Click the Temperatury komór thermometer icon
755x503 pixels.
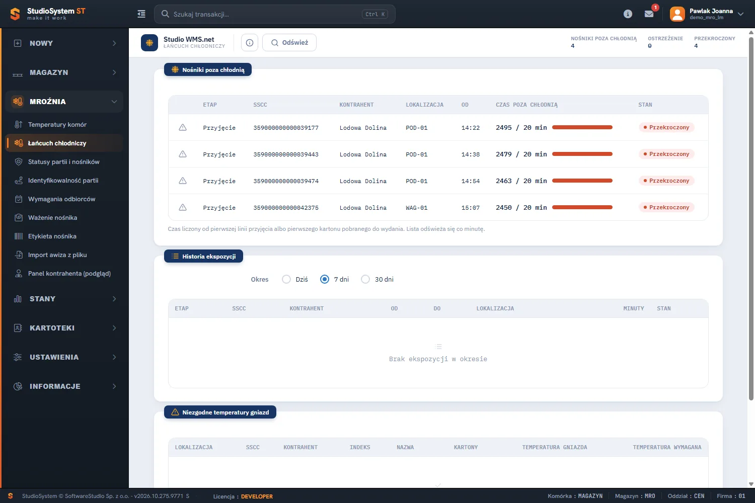(x=19, y=125)
